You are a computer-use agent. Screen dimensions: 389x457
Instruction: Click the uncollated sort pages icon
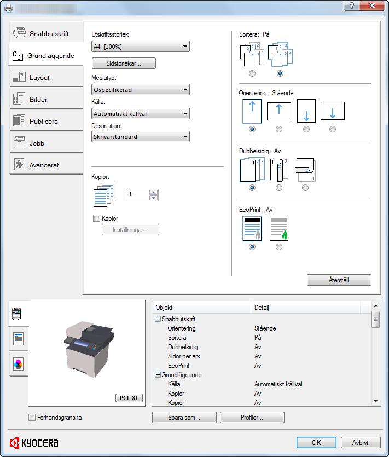tap(252, 55)
